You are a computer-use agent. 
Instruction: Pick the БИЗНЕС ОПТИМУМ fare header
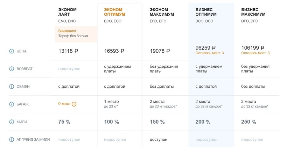coord(206,12)
